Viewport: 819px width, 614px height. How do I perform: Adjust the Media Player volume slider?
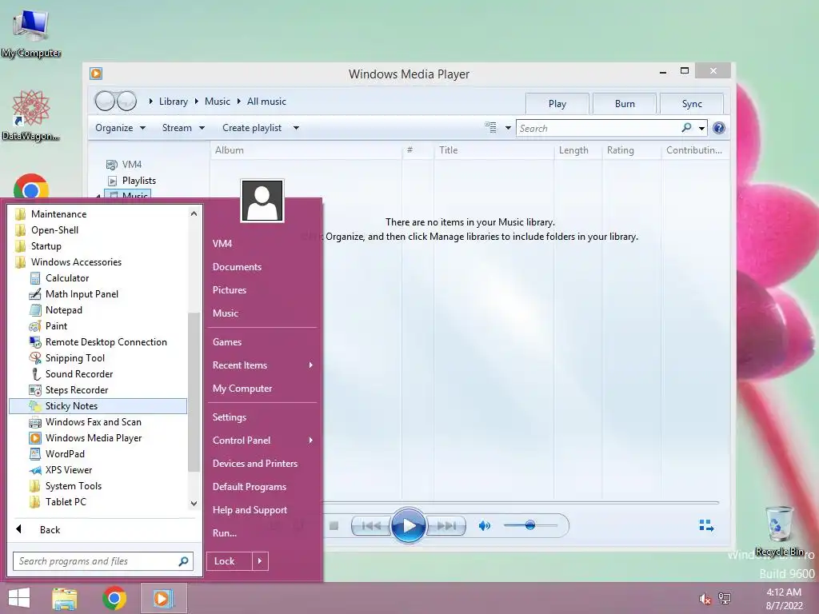[x=530, y=525]
